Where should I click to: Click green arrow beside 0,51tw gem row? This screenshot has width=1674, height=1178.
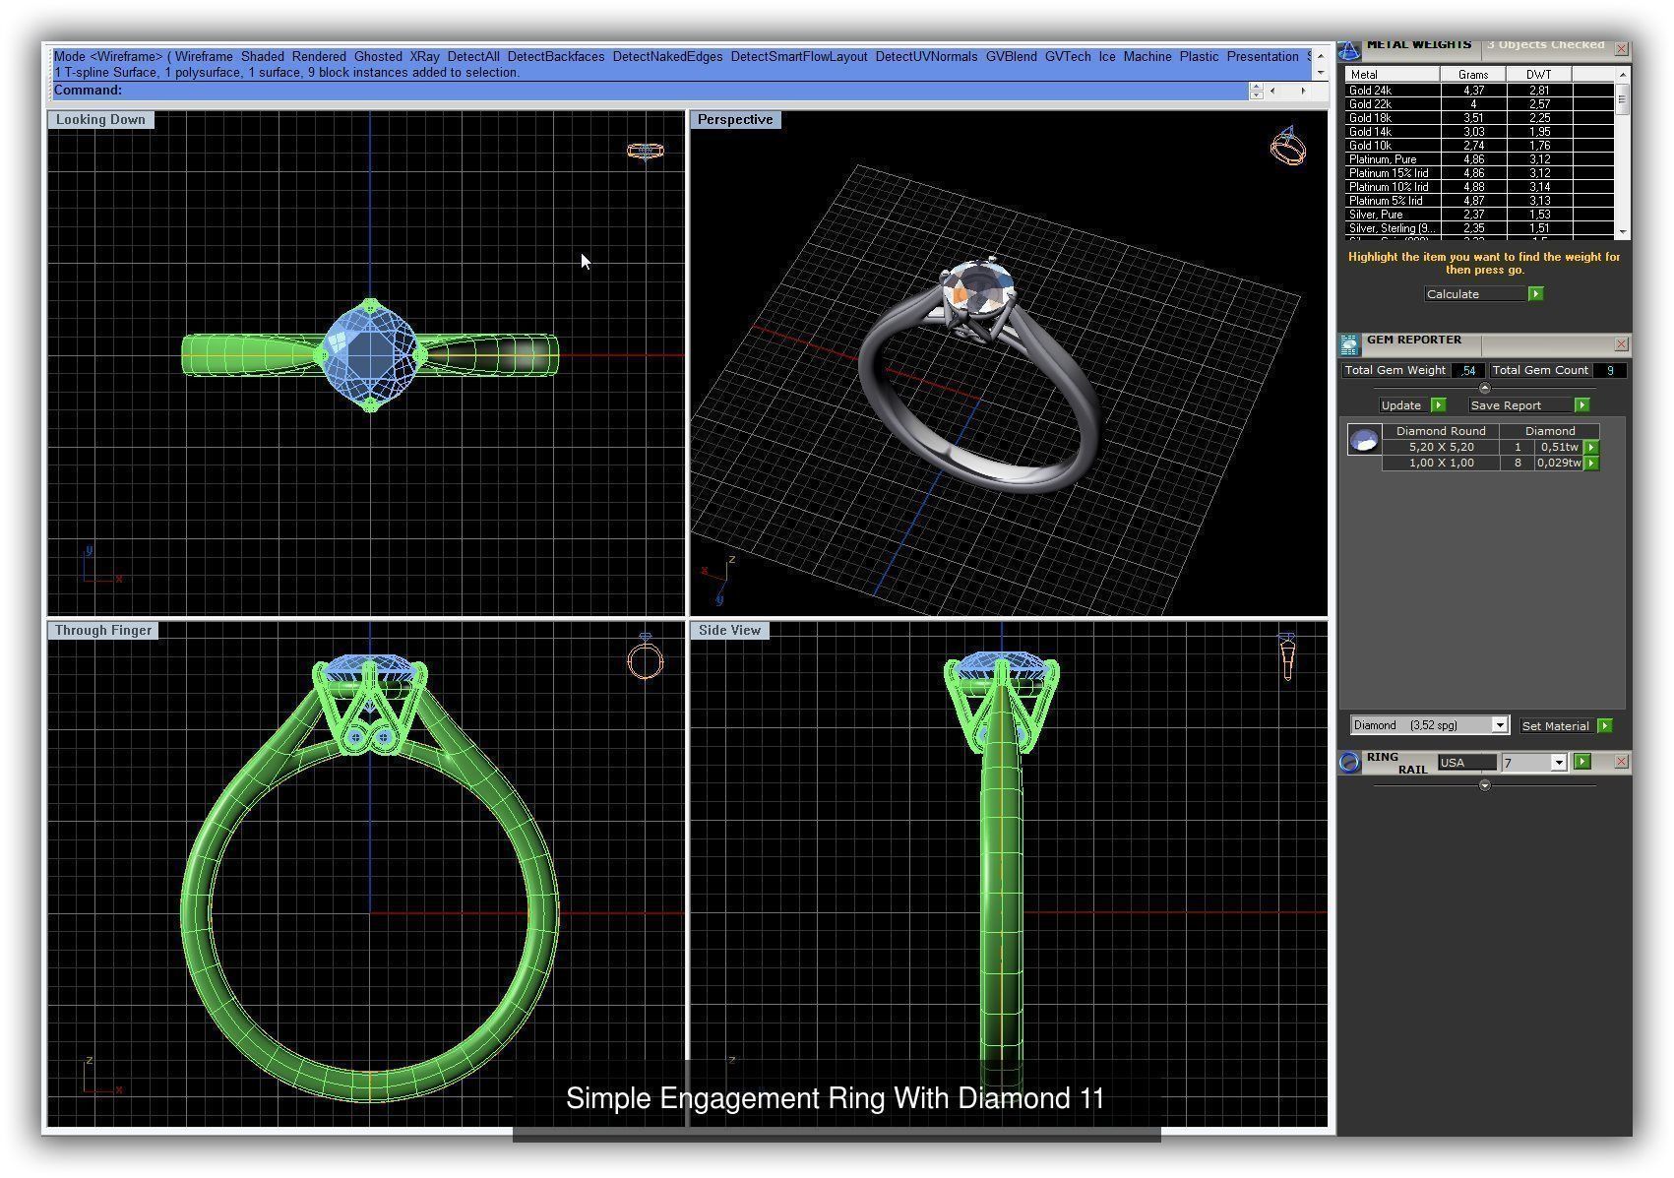pyautogui.click(x=1591, y=448)
